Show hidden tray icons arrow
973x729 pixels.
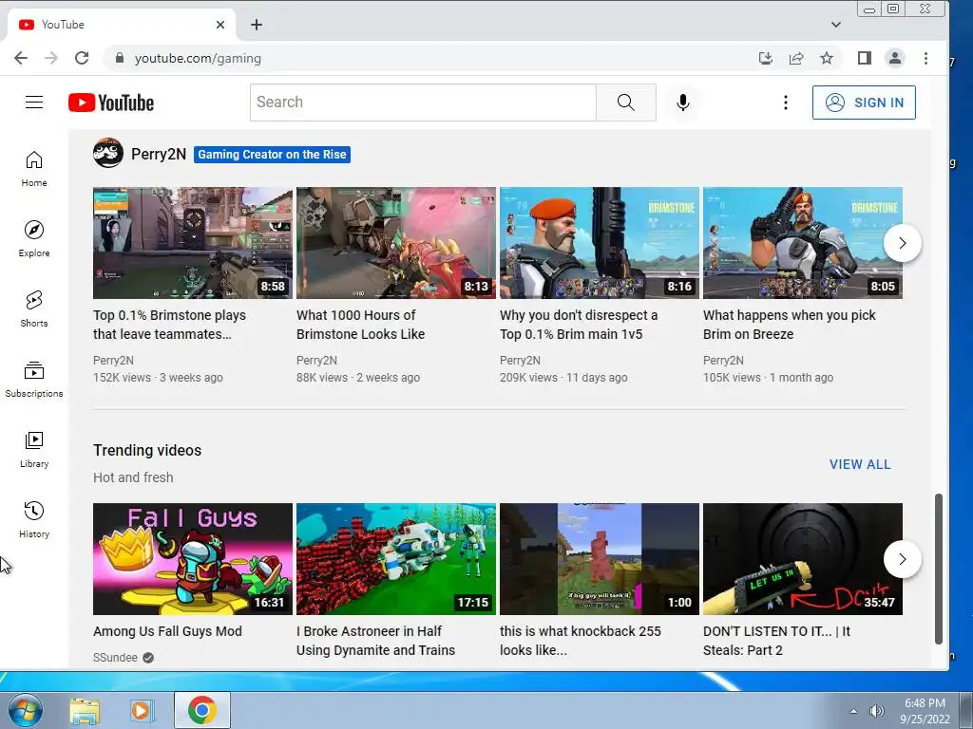point(854,711)
